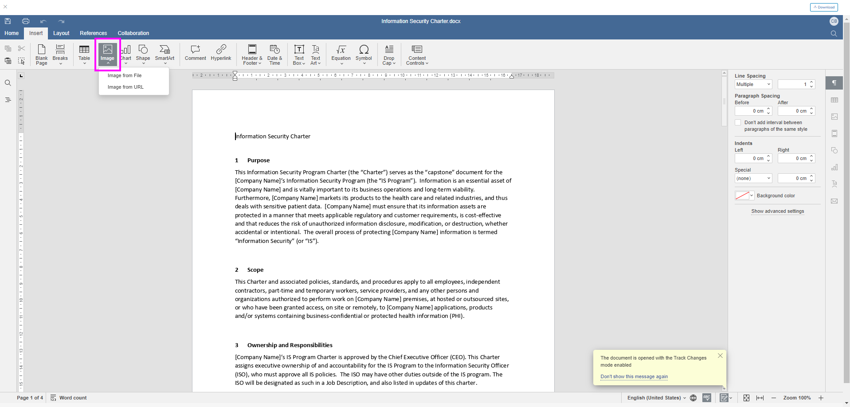The height and width of the screenshot is (407, 850).
Task: Click Don't show this message again link
Action: 634,376
